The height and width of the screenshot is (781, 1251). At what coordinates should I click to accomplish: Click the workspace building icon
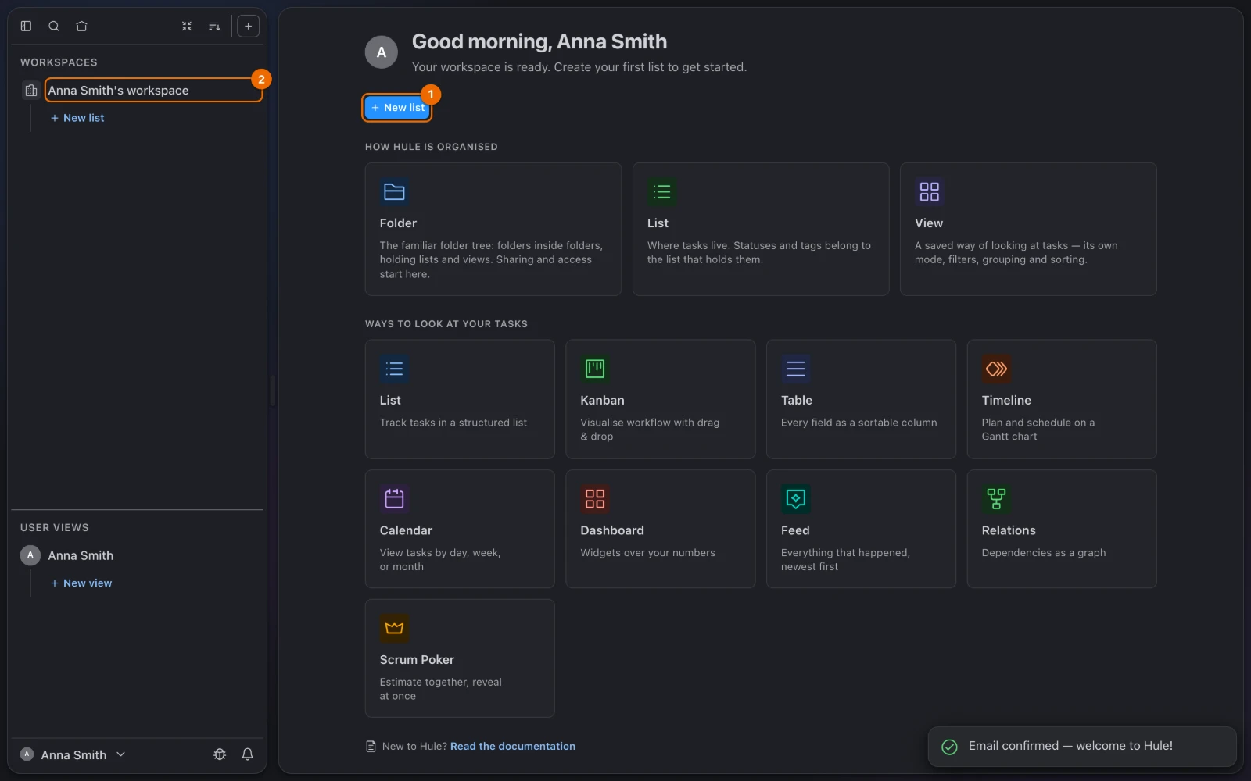pos(30,91)
